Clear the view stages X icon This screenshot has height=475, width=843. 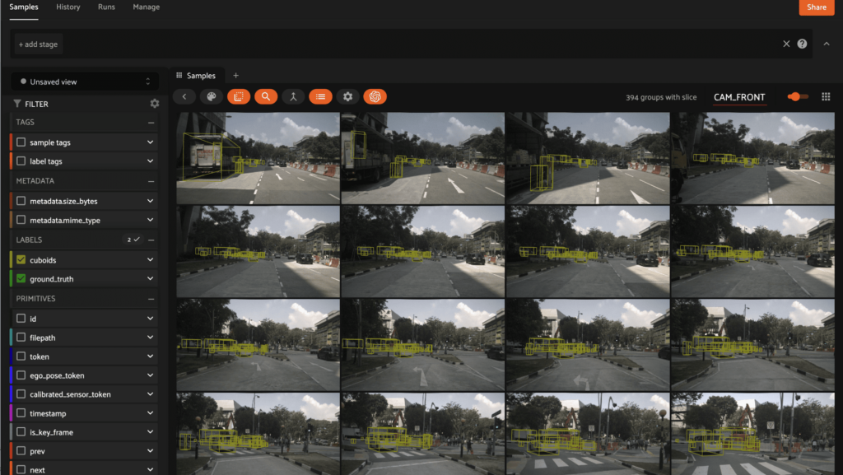pos(786,44)
